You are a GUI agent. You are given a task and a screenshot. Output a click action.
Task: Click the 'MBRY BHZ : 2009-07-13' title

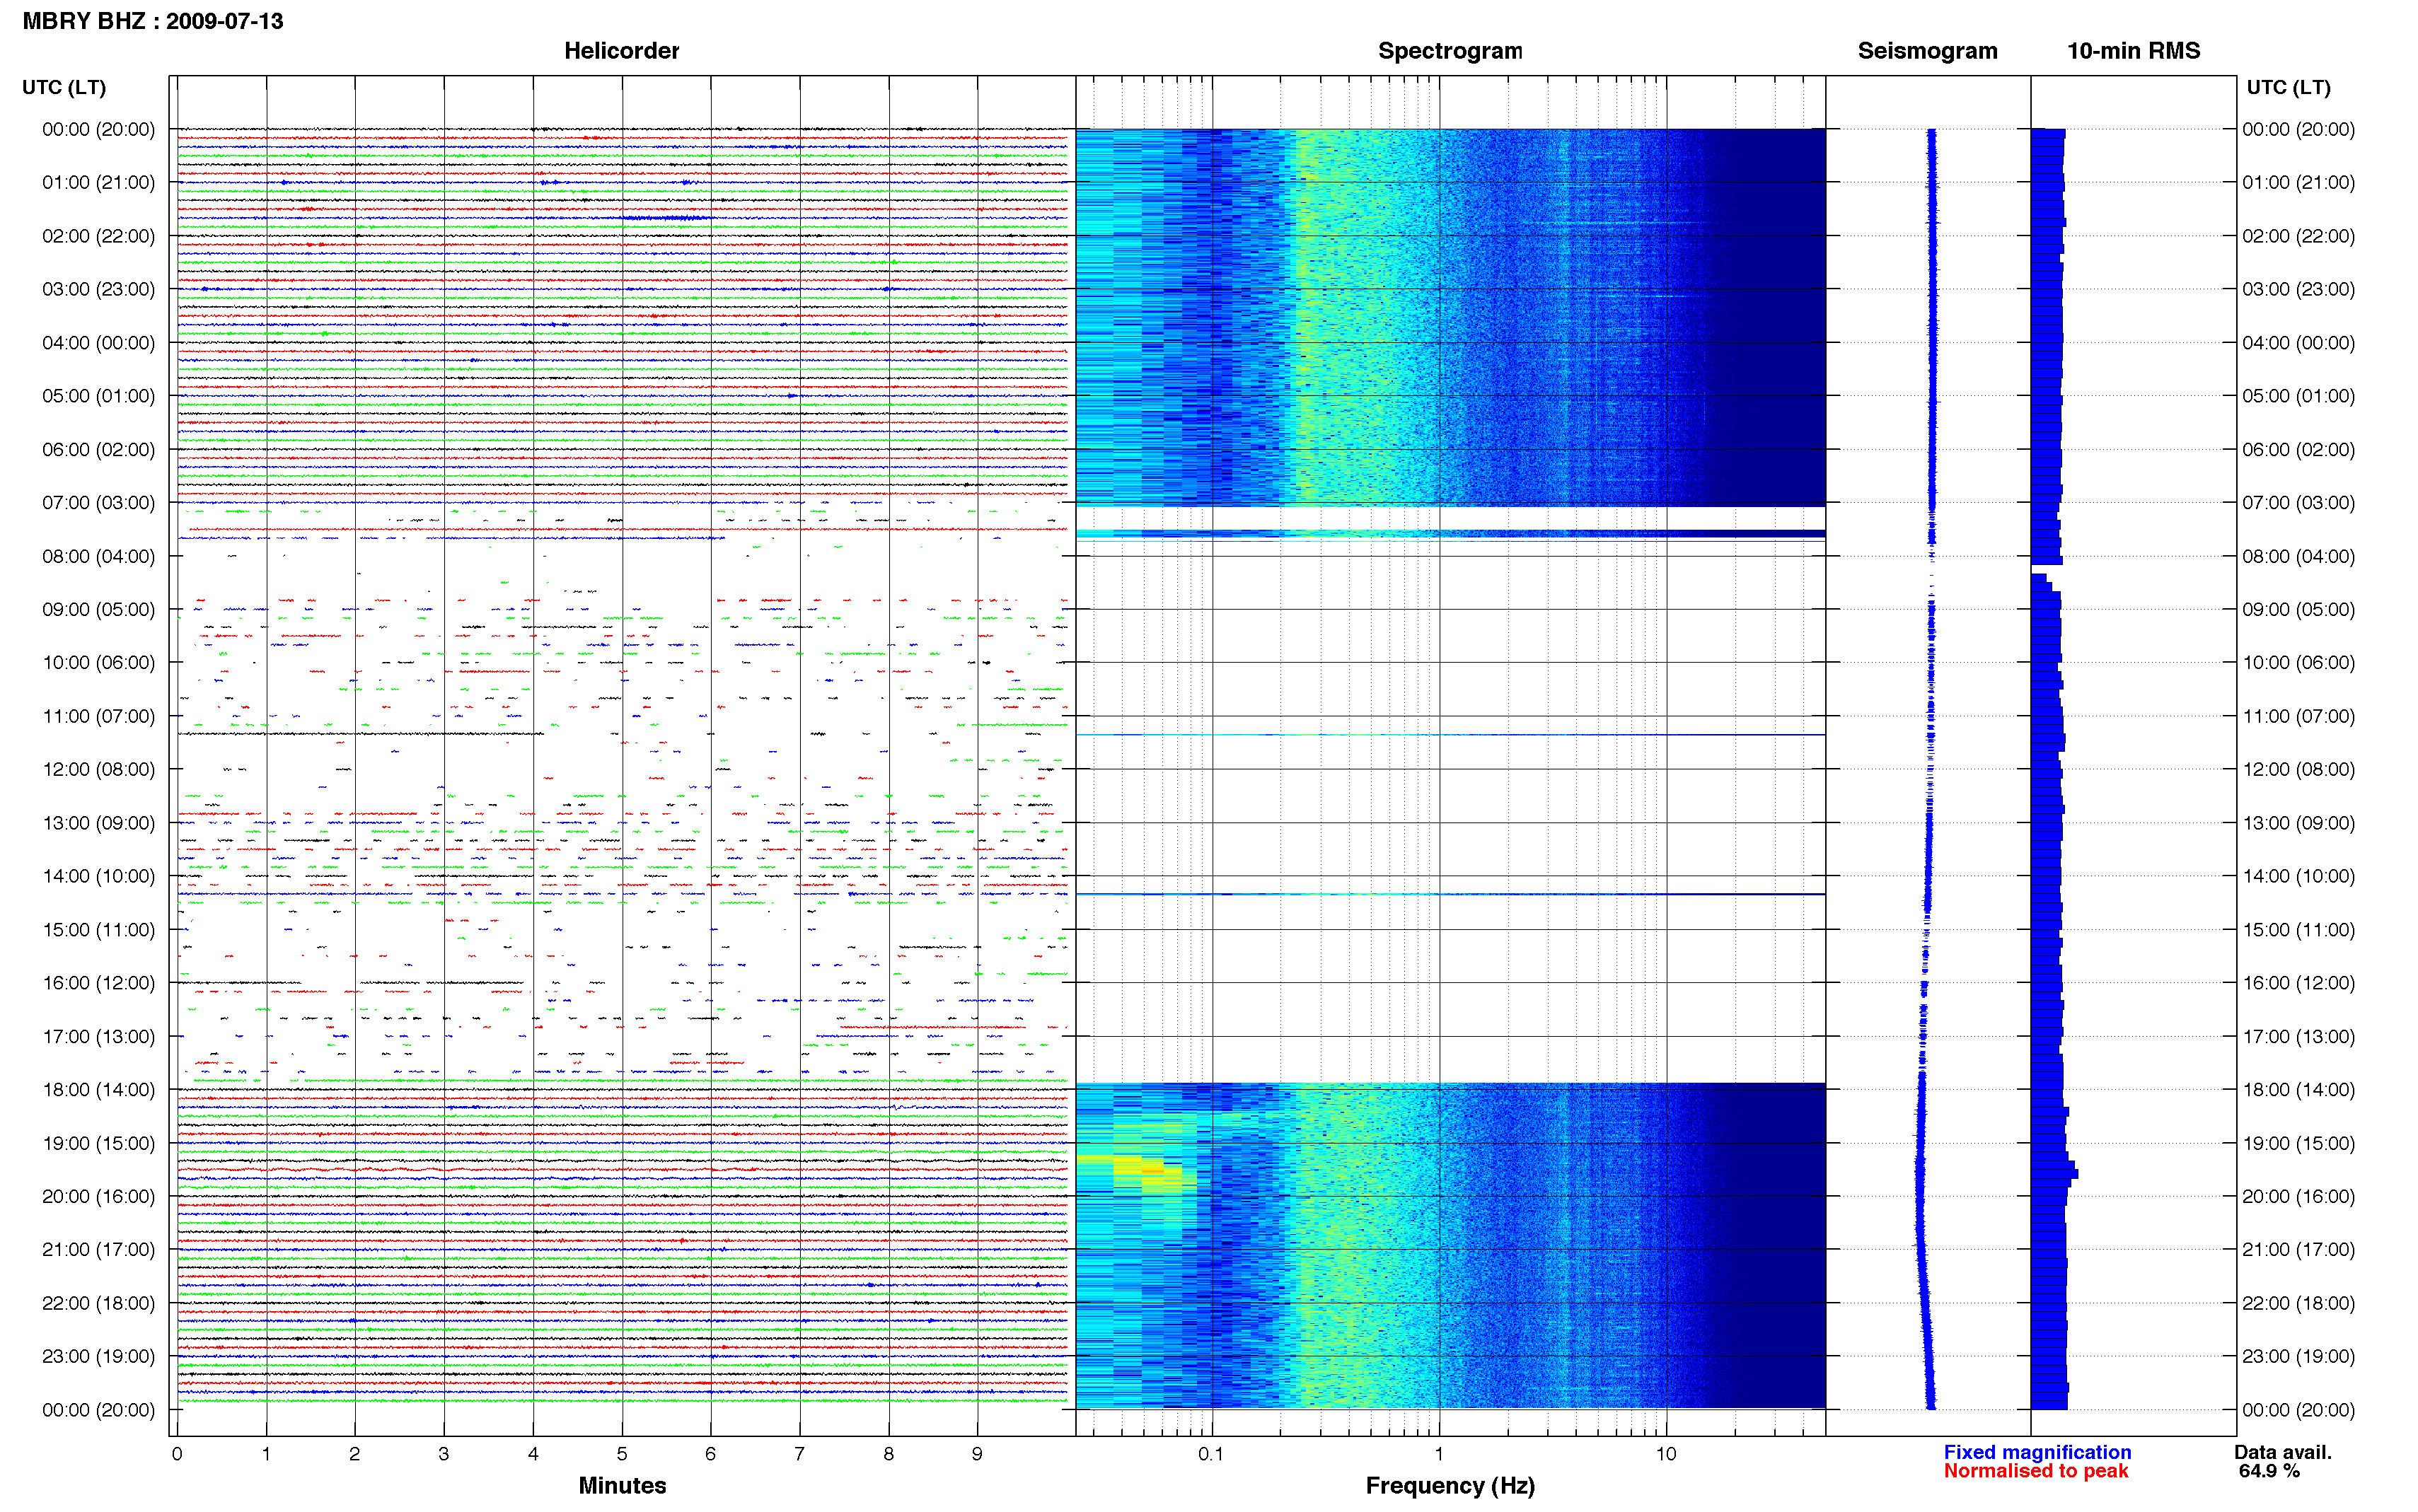click(x=153, y=21)
